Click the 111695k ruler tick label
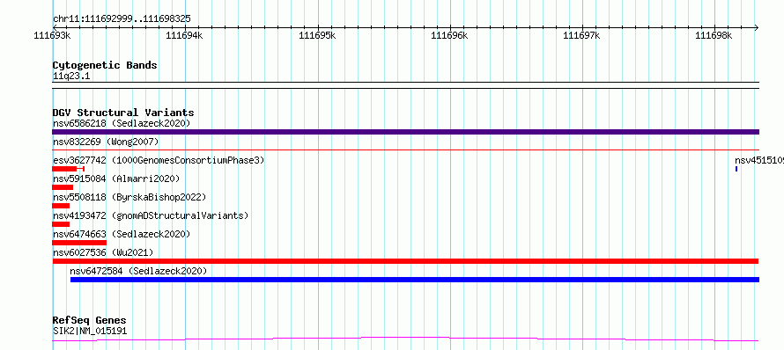784x350 pixels. coord(317,35)
